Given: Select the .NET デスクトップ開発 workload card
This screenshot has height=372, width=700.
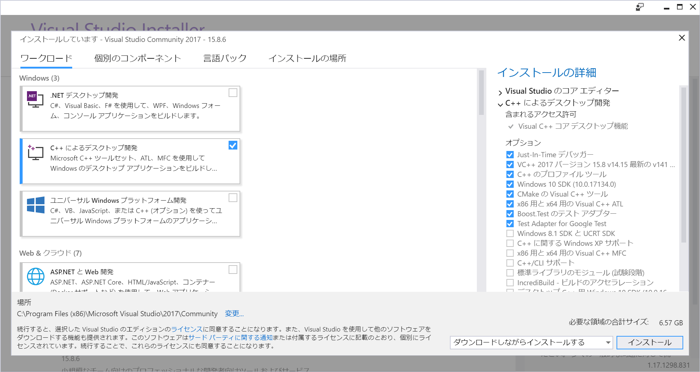Looking at the screenshot, I should pyautogui.click(x=130, y=109).
